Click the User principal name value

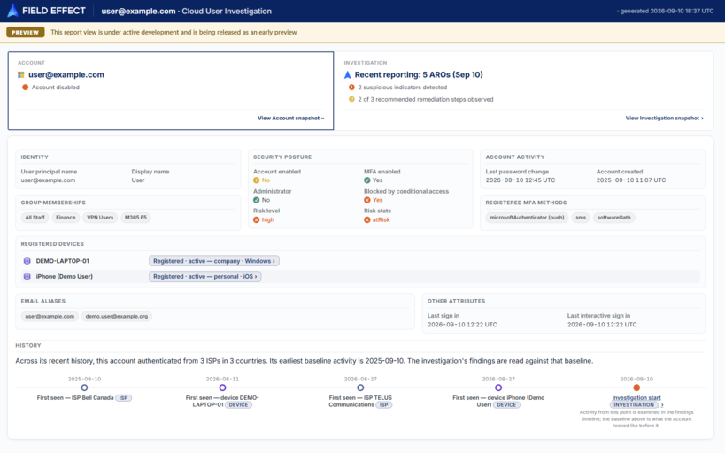48,180
